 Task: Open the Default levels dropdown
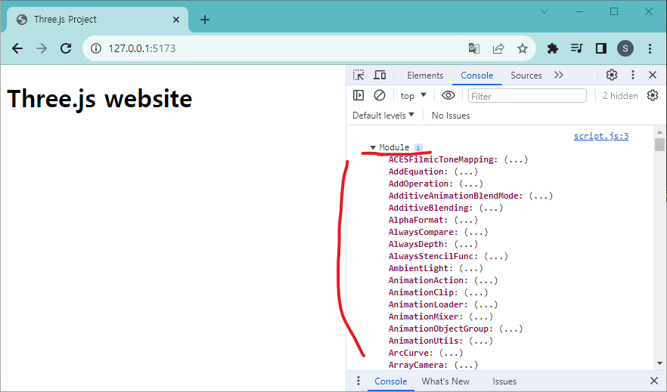coord(383,115)
